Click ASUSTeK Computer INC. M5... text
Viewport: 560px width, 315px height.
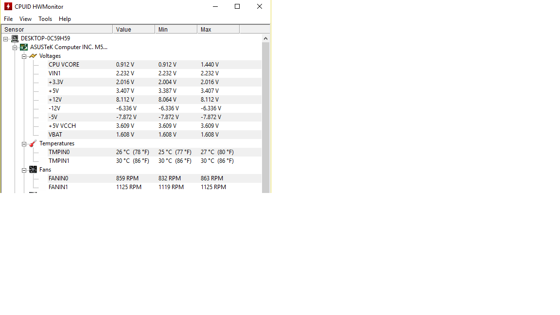pyautogui.click(x=69, y=47)
